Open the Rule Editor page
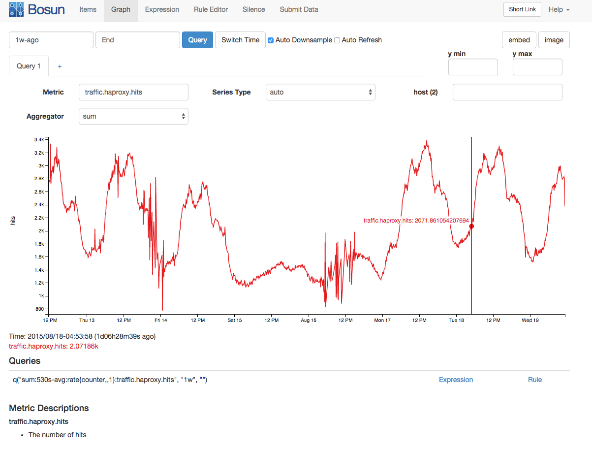 (x=211, y=9)
